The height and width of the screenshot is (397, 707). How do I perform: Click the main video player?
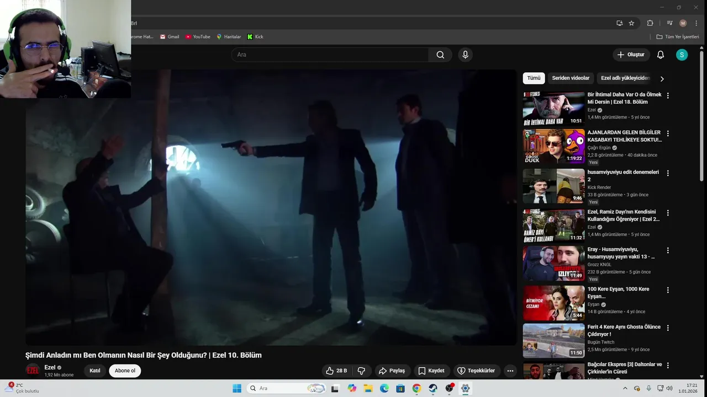[x=271, y=207]
